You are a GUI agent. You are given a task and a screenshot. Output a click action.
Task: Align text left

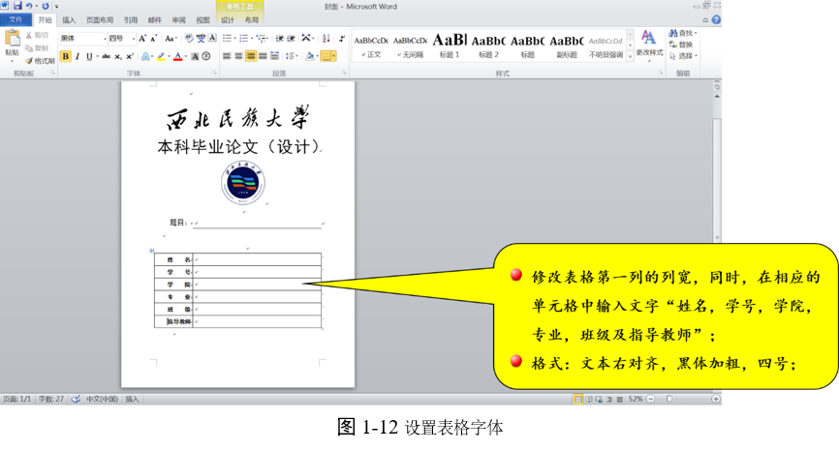[x=227, y=56]
